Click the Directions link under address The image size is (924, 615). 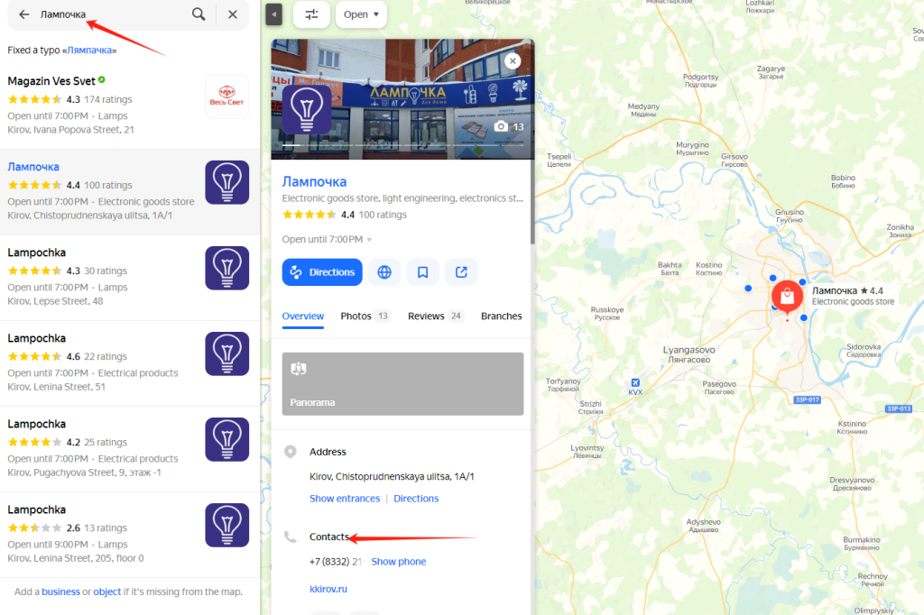point(416,499)
